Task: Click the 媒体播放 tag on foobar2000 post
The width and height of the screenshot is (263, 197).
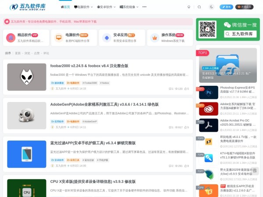Action: tap(58, 83)
